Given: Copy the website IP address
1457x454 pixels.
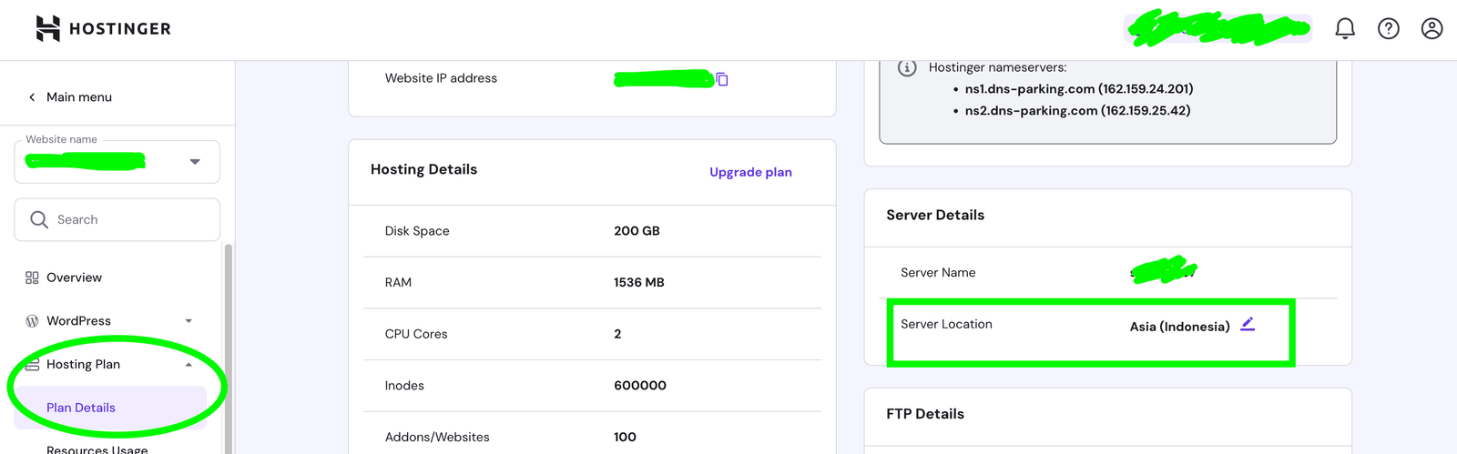Looking at the screenshot, I should point(722,79).
